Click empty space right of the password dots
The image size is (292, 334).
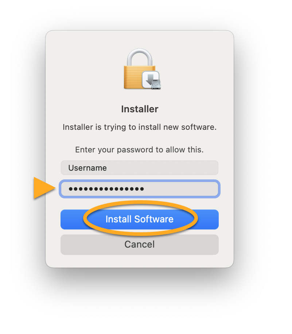point(181,189)
